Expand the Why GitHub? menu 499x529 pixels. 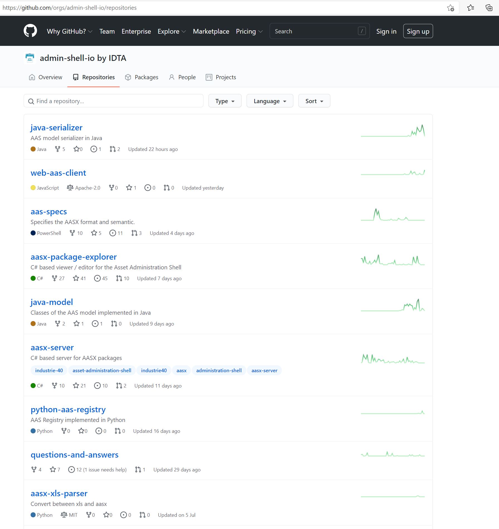pos(70,31)
